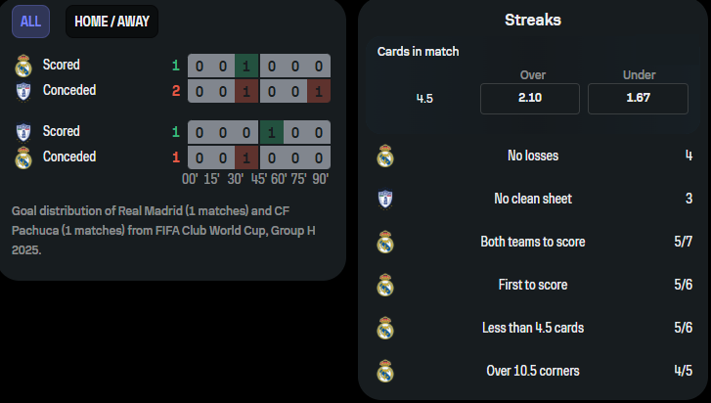Click Real Madrid crest beside Less than 4.5 cards
This screenshot has width=711, height=403.
(x=385, y=329)
